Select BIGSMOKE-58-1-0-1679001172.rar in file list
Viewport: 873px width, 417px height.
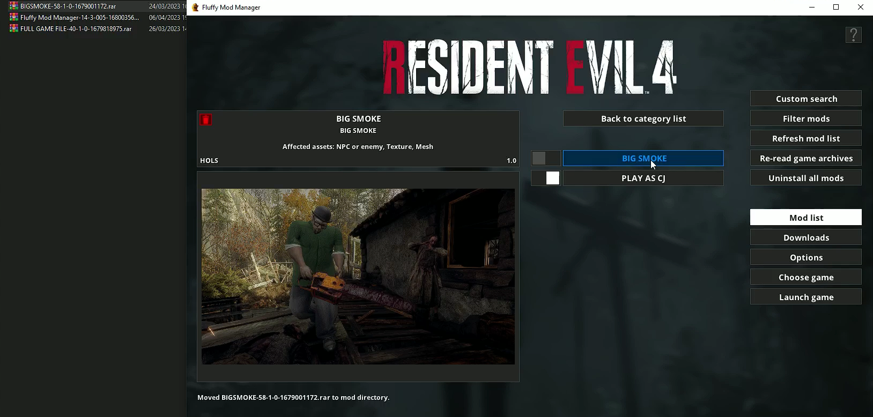click(x=68, y=6)
